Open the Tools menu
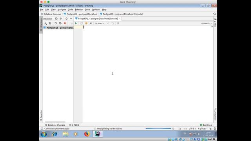 point(87,9)
